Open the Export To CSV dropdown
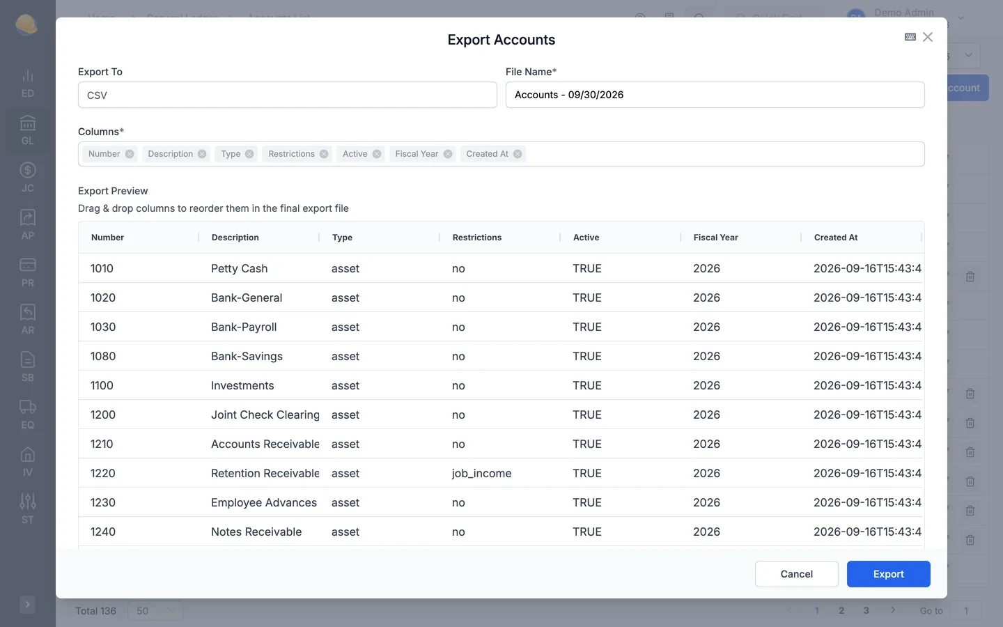This screenshot has height=627, width=1003. coord(288,95)
